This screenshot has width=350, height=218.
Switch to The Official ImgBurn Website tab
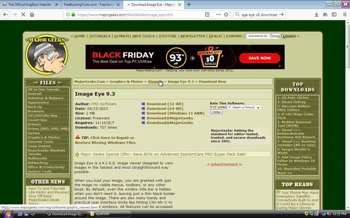30,5
